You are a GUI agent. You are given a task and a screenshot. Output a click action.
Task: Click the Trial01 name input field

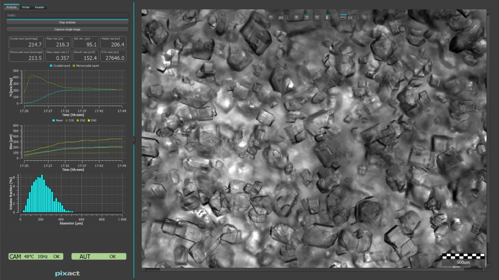[x=67, y=15]
